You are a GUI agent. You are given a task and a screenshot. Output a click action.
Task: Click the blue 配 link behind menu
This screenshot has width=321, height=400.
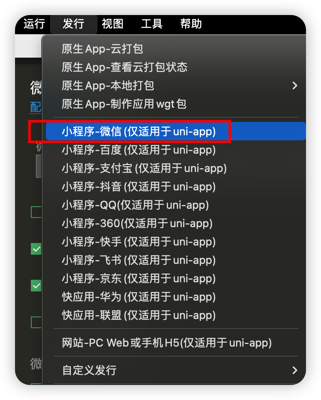pyautogui.click(x=36, y=107)
